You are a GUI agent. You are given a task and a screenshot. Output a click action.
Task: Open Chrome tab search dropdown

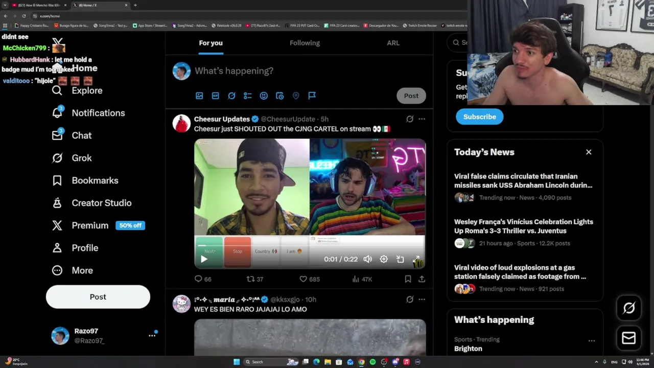(x=5, y=5)
